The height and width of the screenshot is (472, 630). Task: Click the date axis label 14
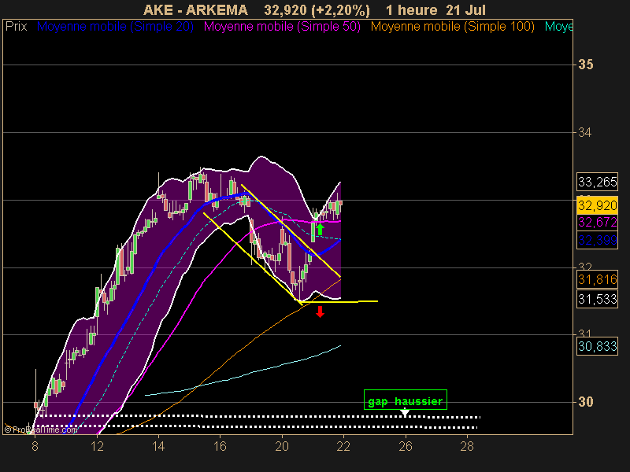click(x=158, y=446)
